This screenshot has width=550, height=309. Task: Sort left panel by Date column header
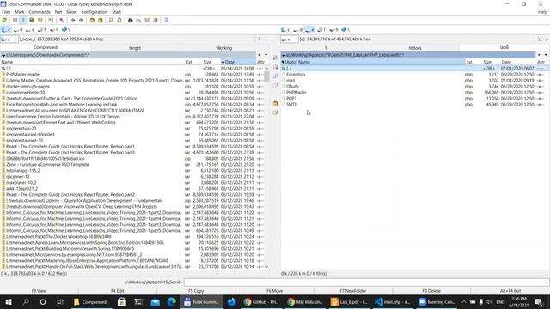(x=238, y=62)
